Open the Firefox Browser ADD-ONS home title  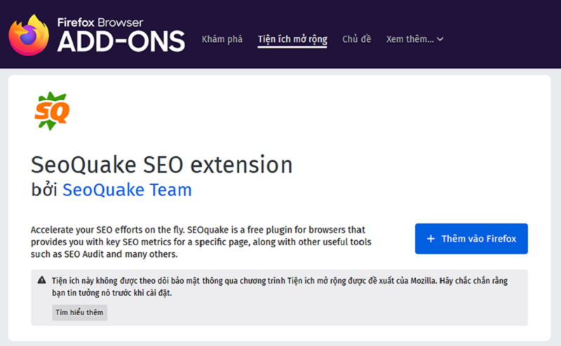(121, 35)
